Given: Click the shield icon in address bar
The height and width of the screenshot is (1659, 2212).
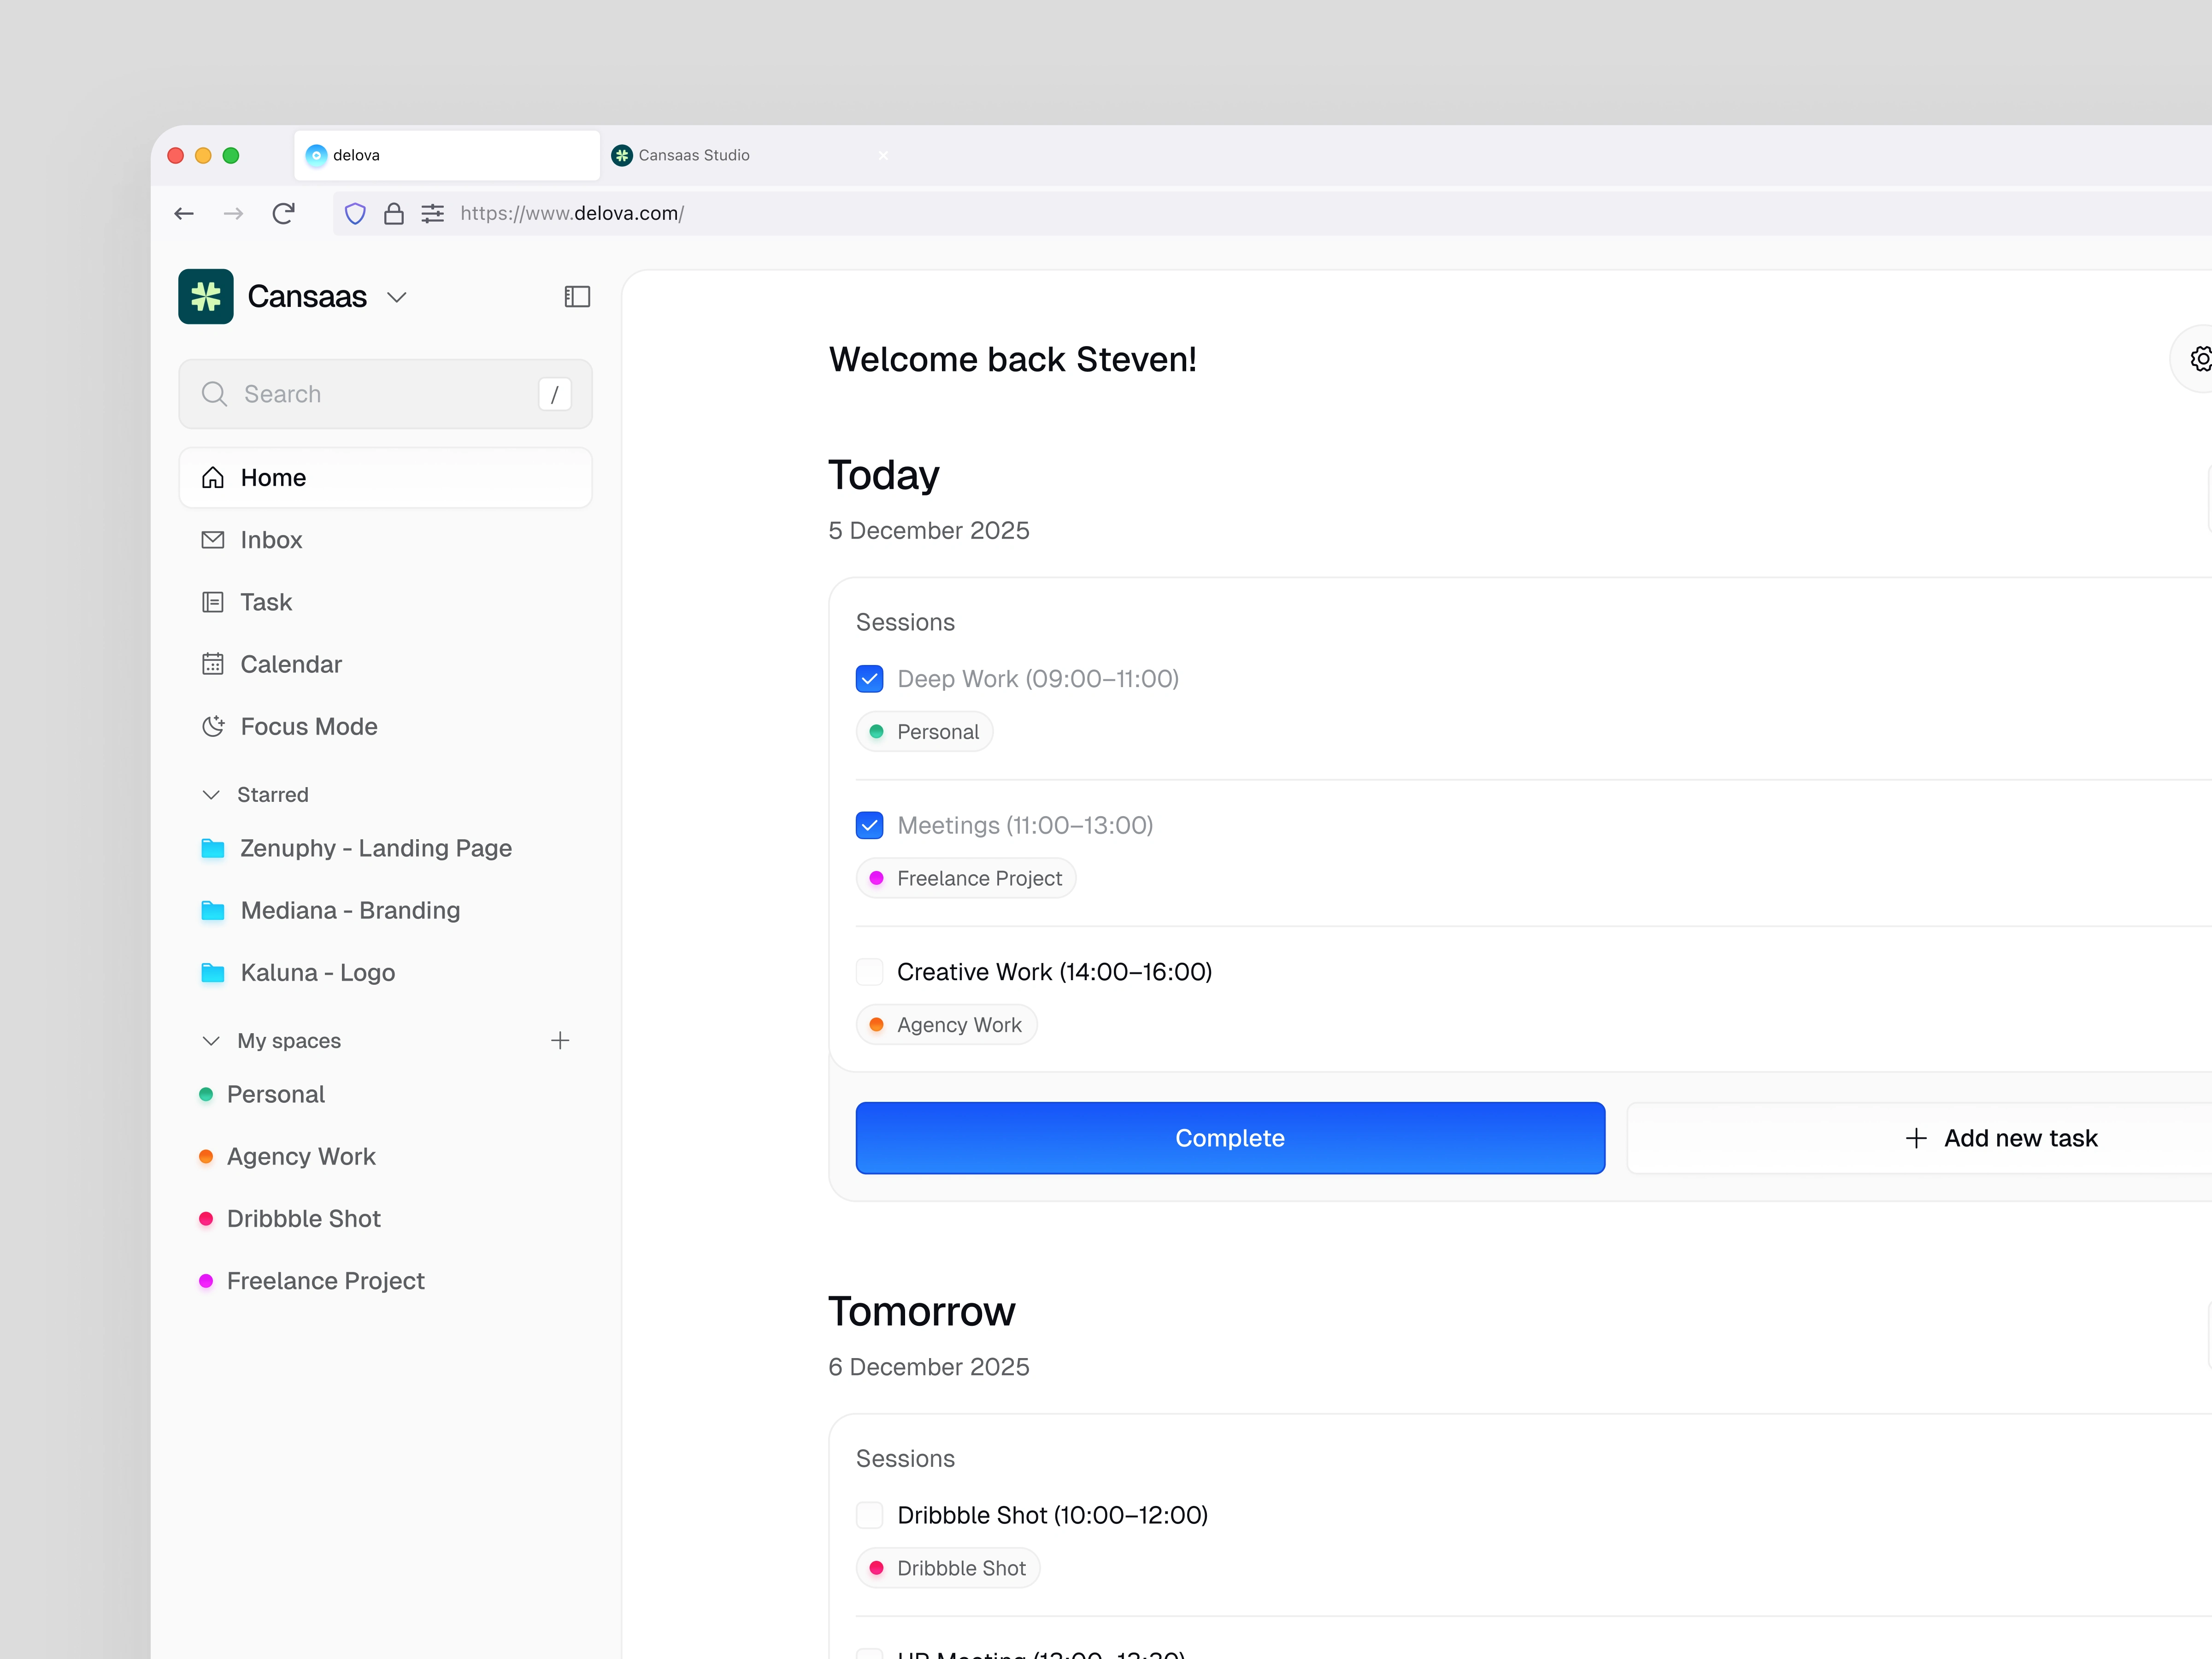Looking at the screenshot, I should (x=355, y=213).
